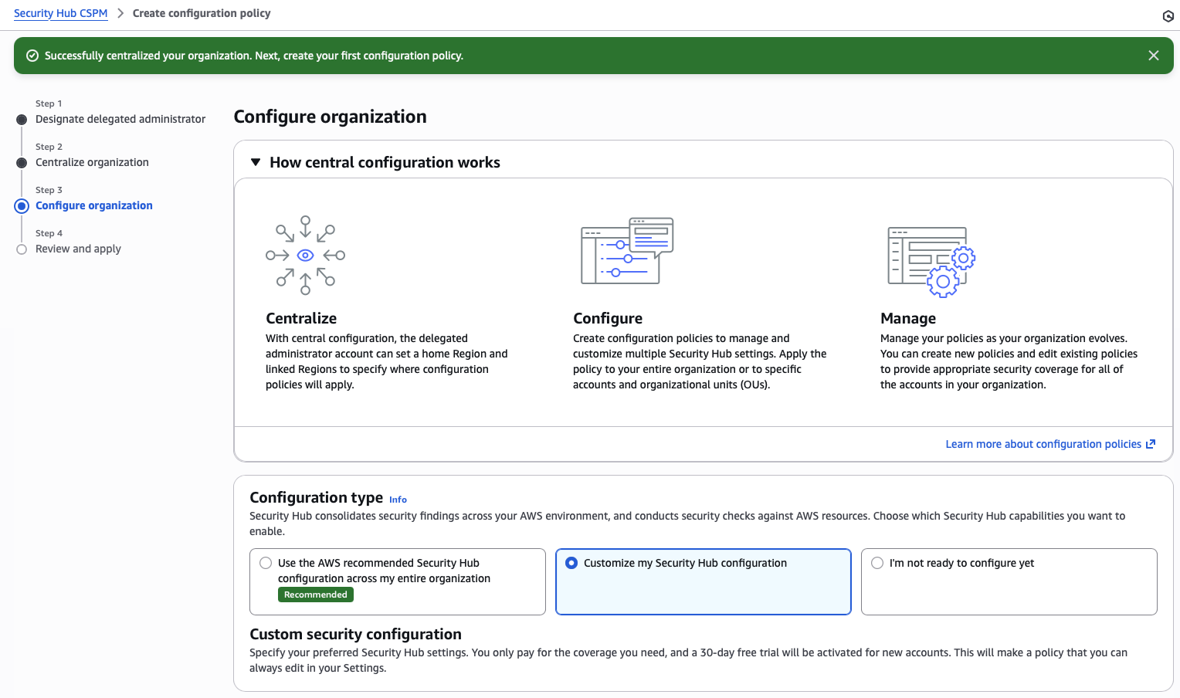This screenshot has width=1180, height=698.
Task: Click the breadcrumb chevron separator
Action: 120,13
